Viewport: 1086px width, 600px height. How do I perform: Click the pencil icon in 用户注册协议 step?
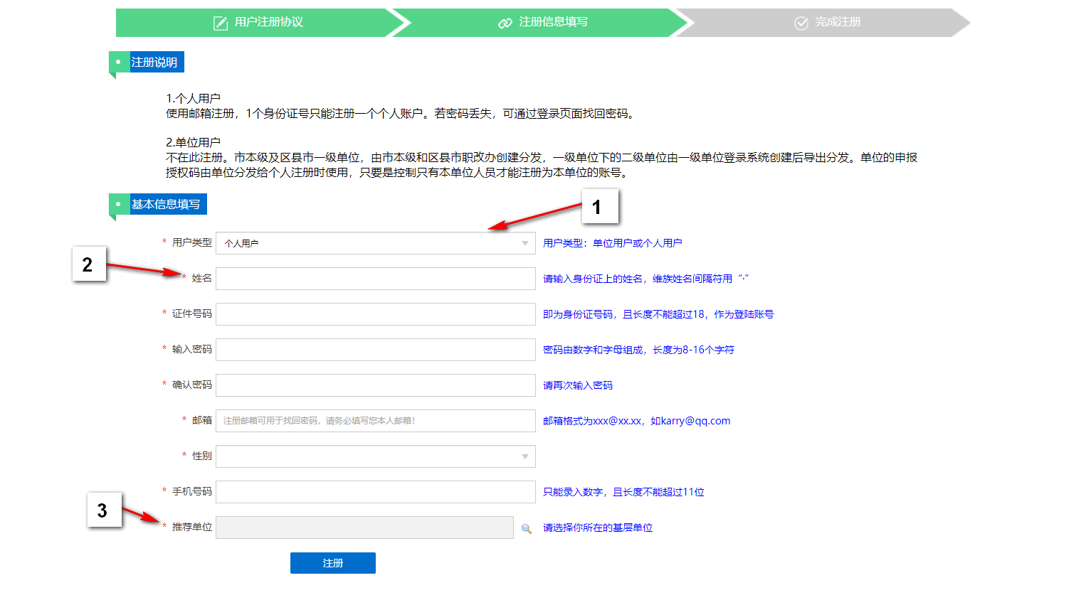[221, 23]
